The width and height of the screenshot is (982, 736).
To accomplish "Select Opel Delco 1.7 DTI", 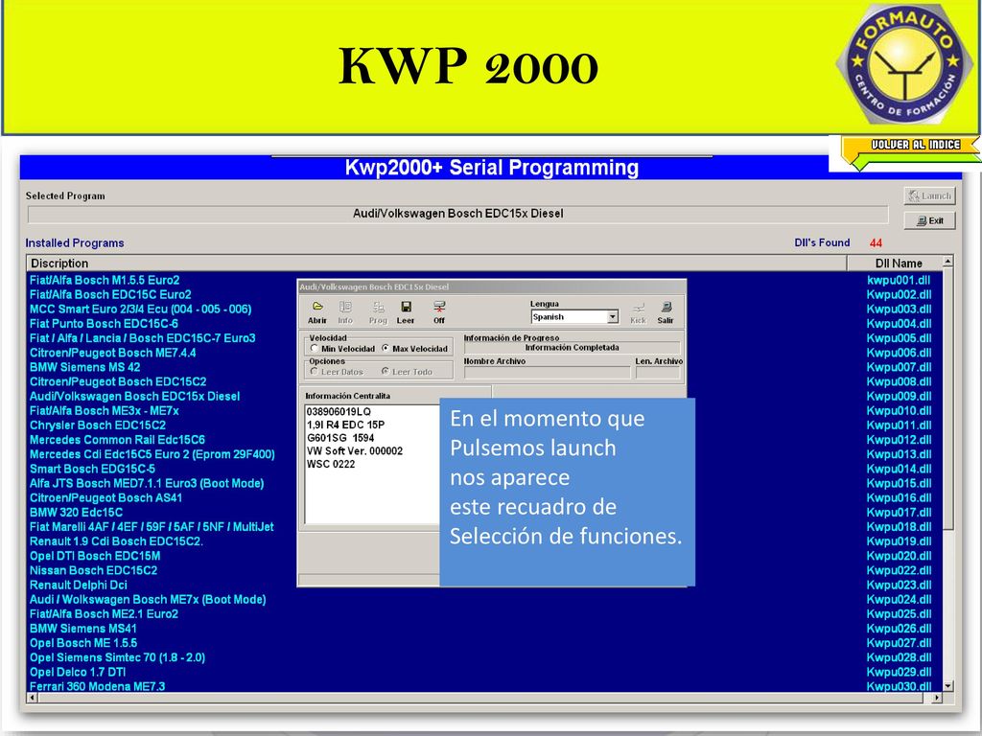I will coord(78,672).
